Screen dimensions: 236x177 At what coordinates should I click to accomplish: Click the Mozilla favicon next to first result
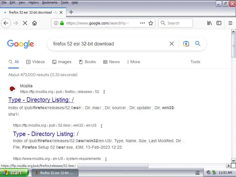pyautogui.click(x=12, y=89)
